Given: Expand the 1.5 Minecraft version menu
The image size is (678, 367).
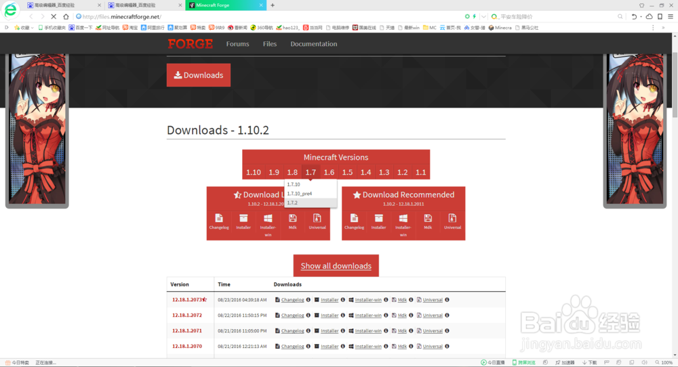Looking at the screenshot, I should click(x=347, y=172).
